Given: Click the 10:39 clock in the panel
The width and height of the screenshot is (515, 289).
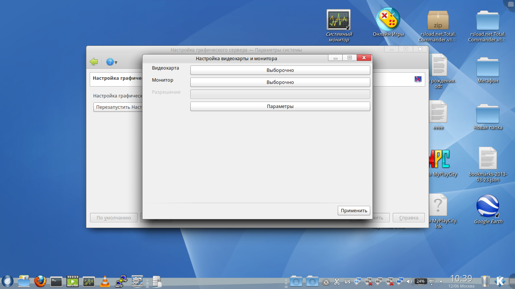Looking at the screenshot, I should (x=461, y=278).
